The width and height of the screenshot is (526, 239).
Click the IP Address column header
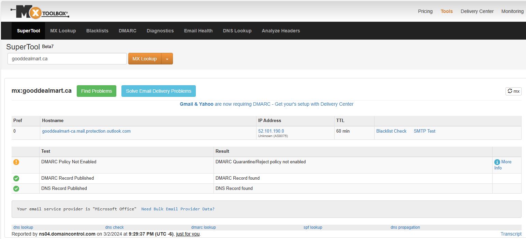pos(270,120)
